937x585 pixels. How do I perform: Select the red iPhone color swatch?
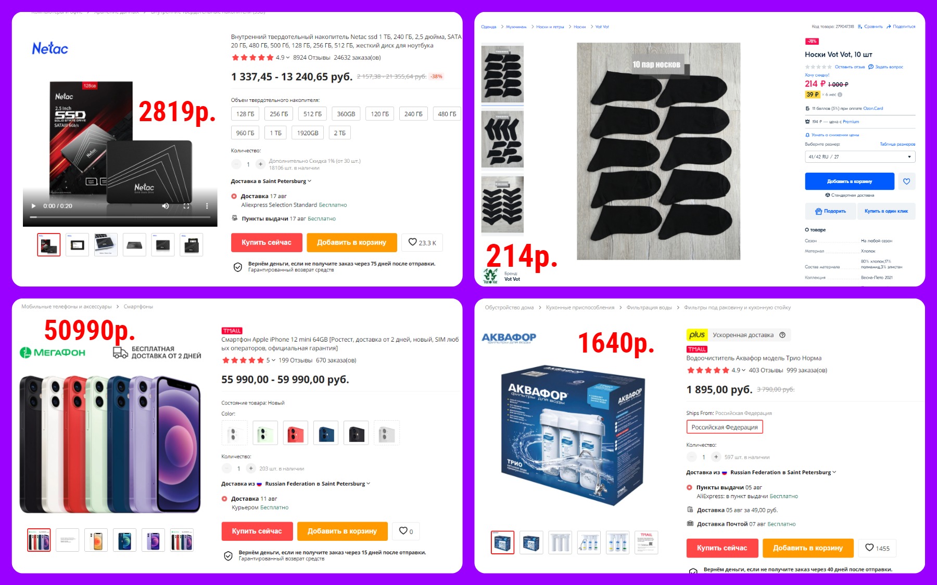295,433
